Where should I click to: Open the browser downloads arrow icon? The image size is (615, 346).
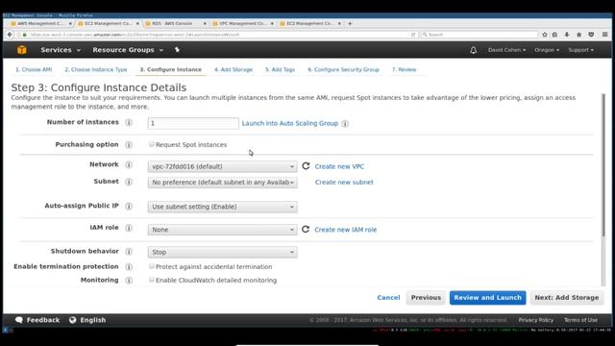pyautogui.click(x=567, y=35)
